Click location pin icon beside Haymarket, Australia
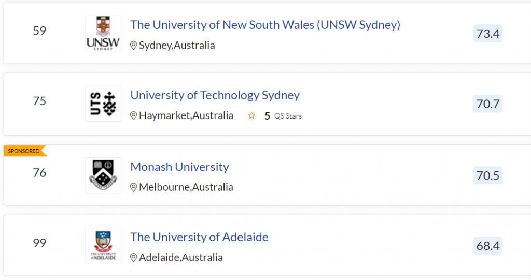Screen dimensions: 531x280 click(133, 116)
